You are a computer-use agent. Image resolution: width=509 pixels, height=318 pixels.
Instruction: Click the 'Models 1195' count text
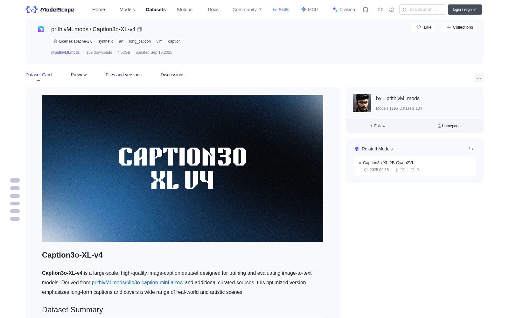(x=387, y=108)
